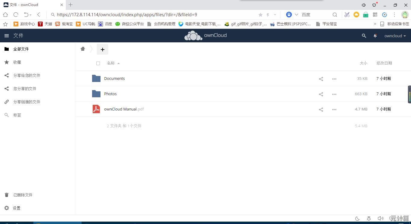Open more actions for the Photos folder
Screen dimensions: 411x224
(x=334, y=94)
